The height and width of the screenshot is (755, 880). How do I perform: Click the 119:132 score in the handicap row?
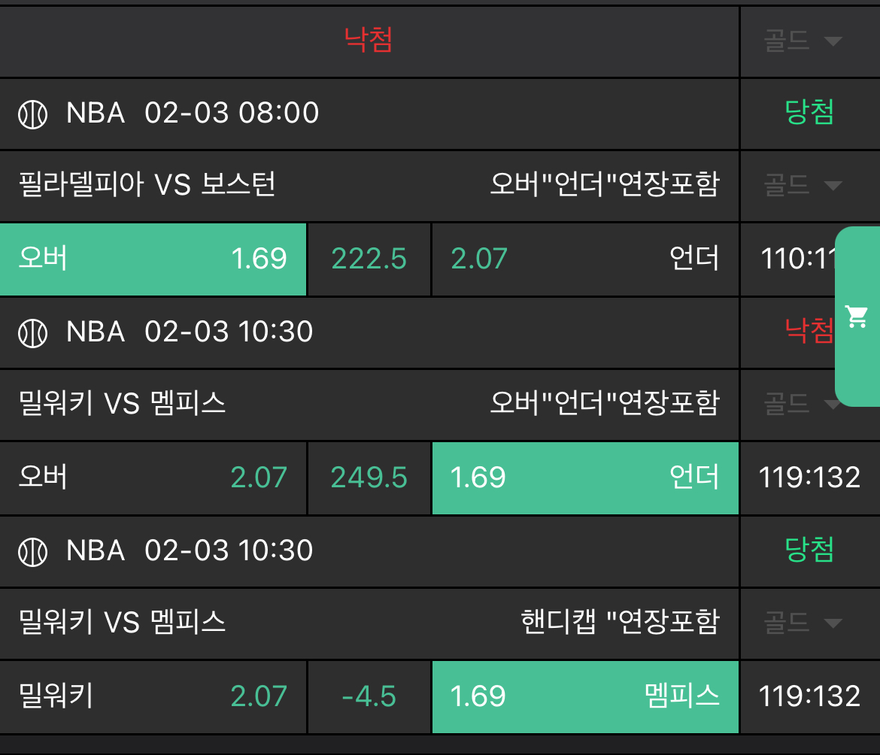pos(809,696)
